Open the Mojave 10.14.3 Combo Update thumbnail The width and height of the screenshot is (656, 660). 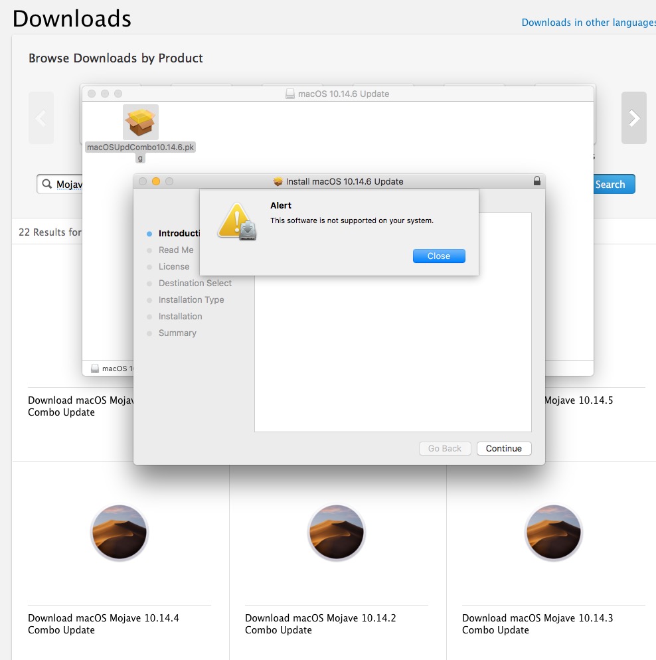click(x=554, y=533)
